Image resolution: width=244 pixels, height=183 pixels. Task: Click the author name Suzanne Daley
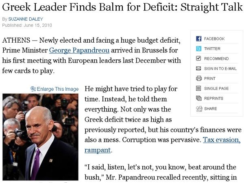click(x=26, y=19)
